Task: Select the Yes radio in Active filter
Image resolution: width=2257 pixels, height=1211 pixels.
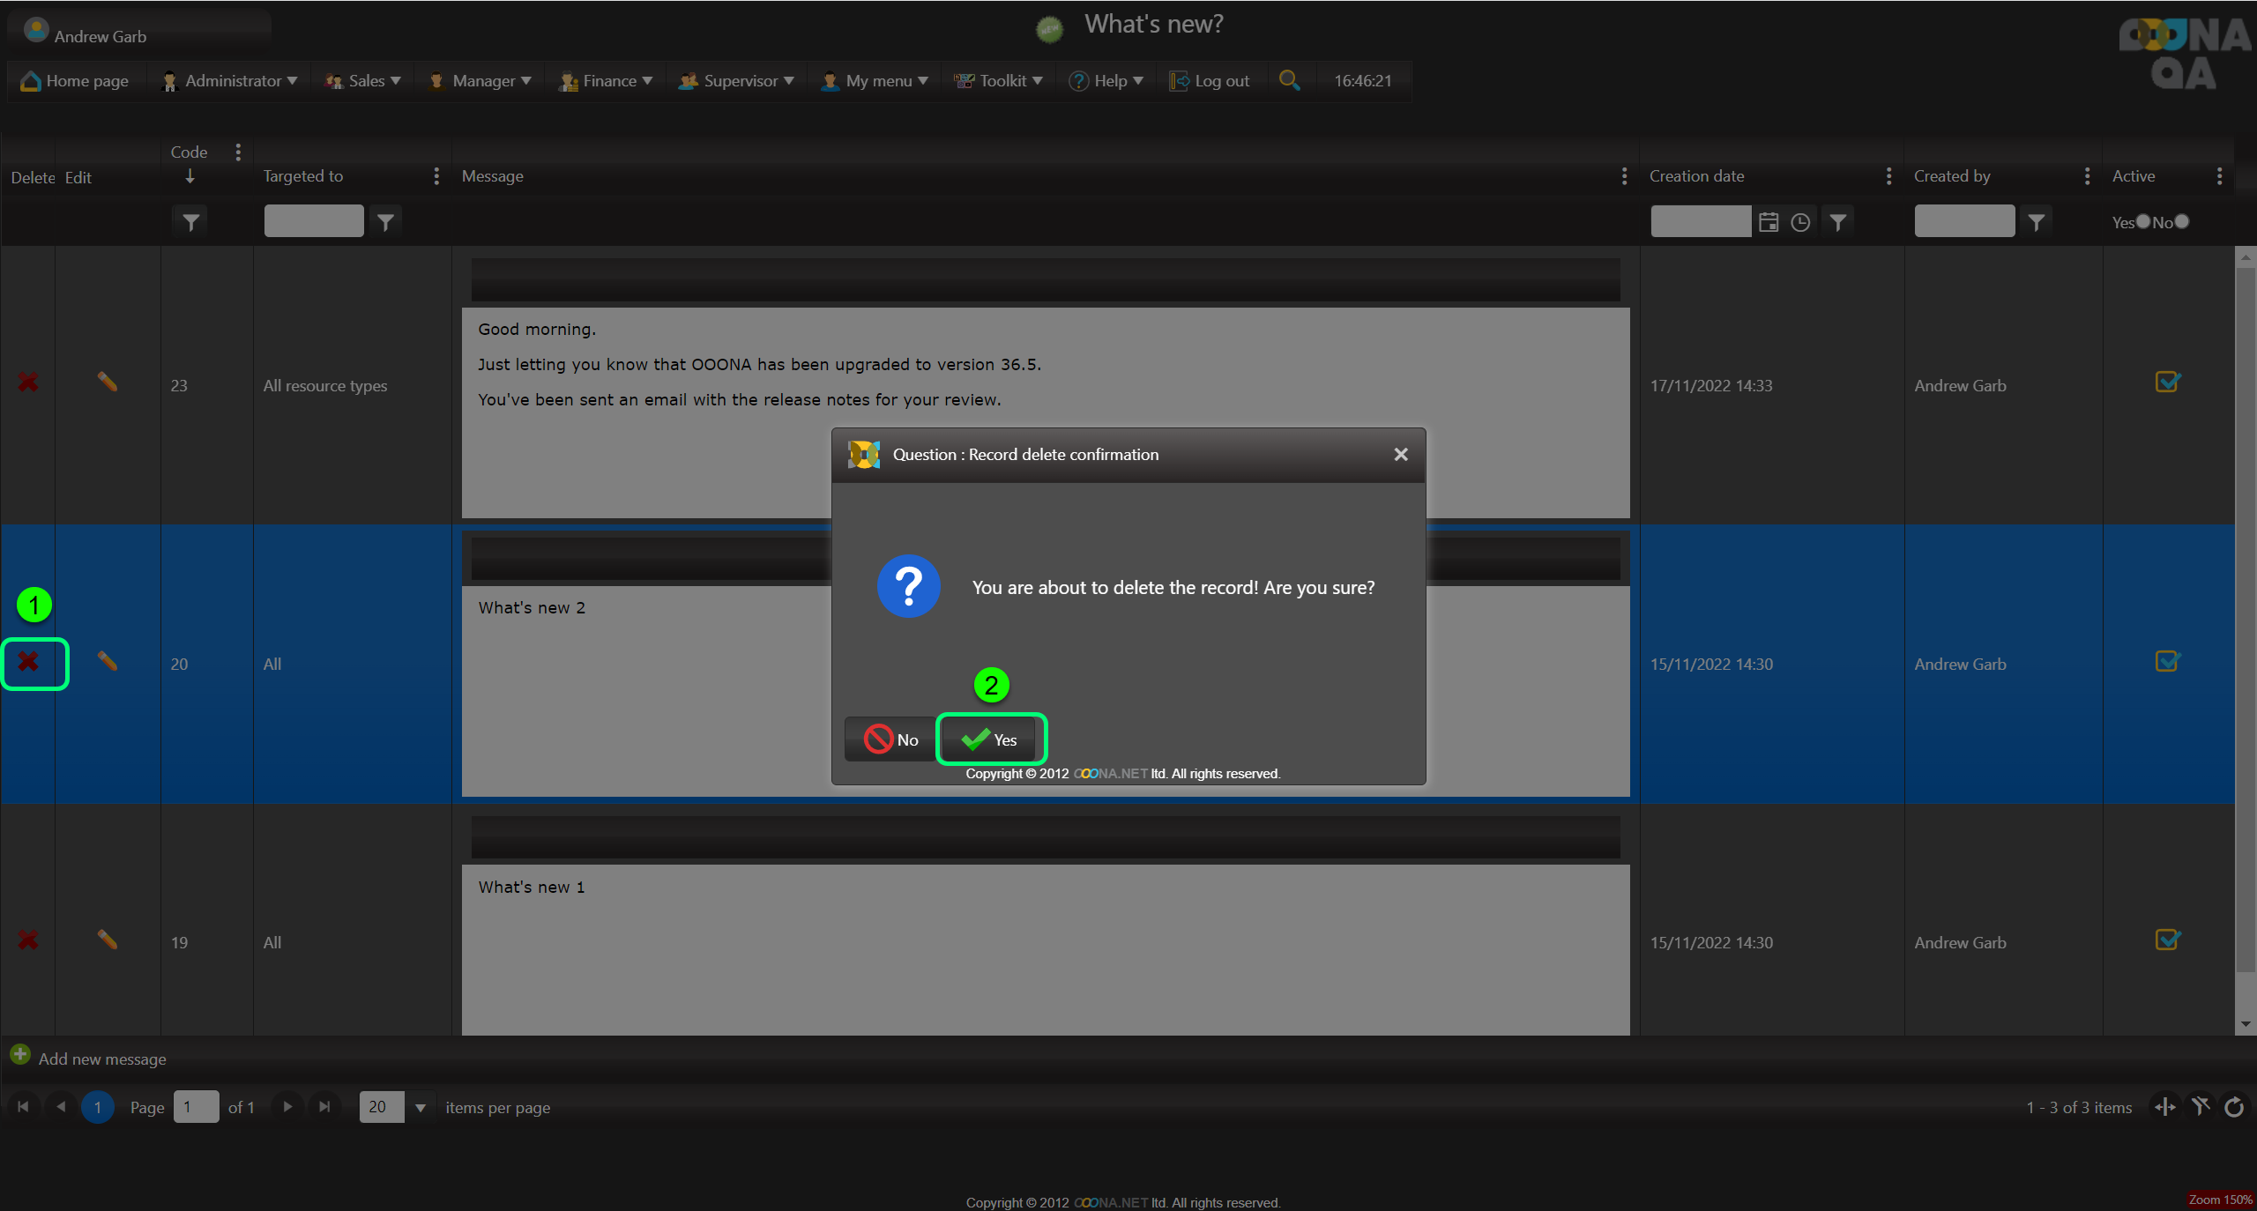Action: pyautogui.click(x=2143, y=222)
